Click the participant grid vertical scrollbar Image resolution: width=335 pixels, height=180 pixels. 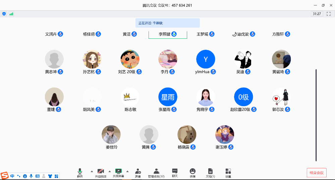(316, 115)
